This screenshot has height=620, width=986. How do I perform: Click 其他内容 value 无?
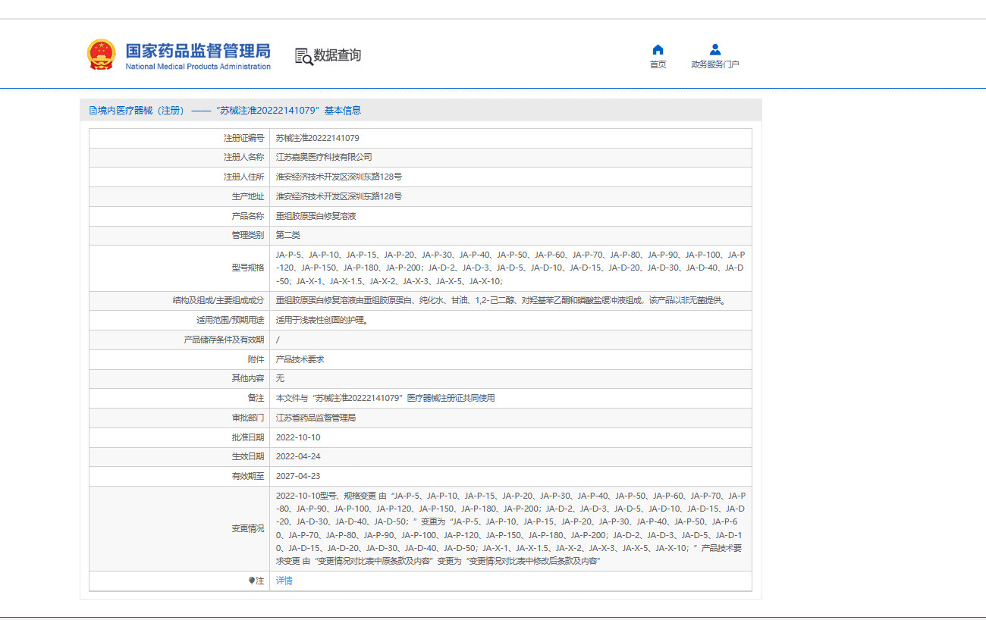[280, 378]
